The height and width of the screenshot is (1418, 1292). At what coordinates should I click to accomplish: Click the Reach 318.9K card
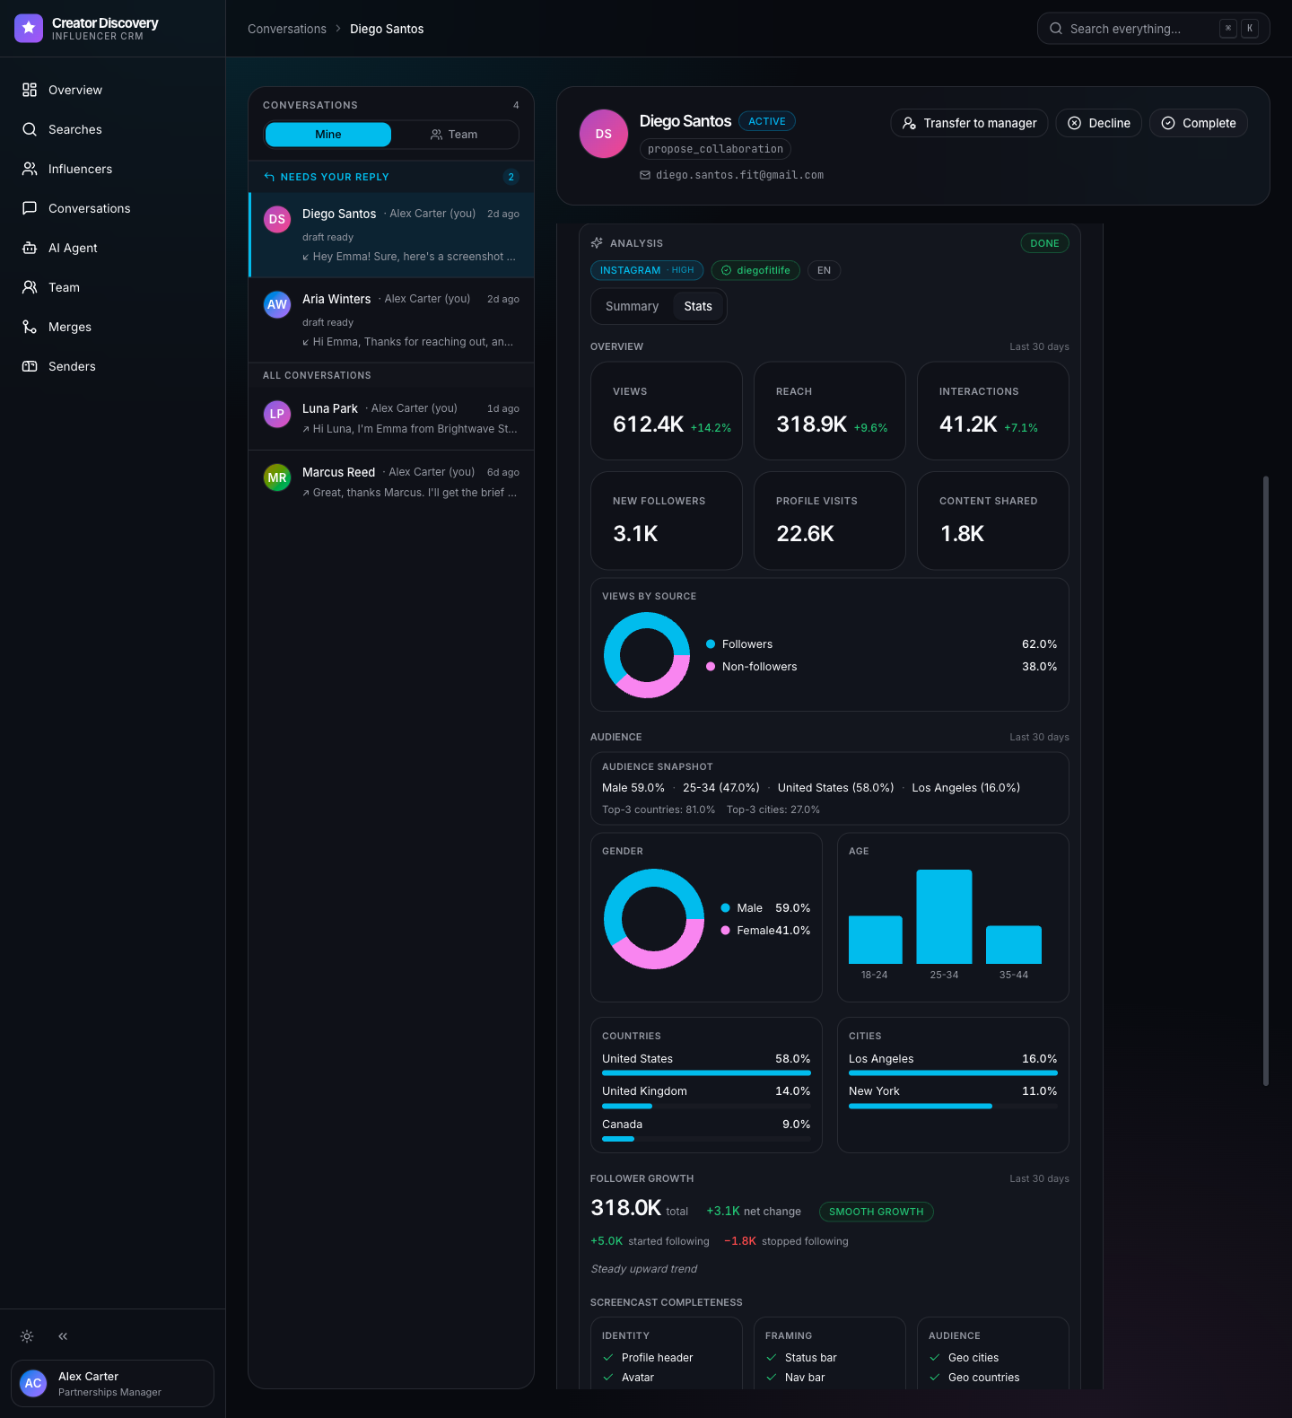(830, 411)
